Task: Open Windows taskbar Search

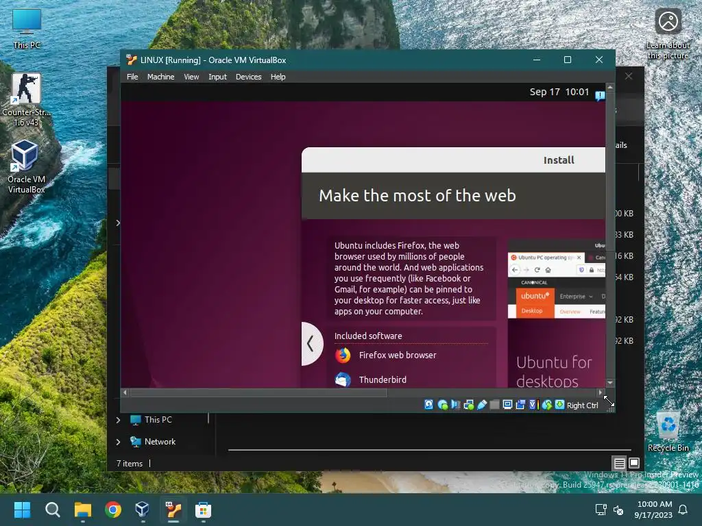Action: pos(52,510)
